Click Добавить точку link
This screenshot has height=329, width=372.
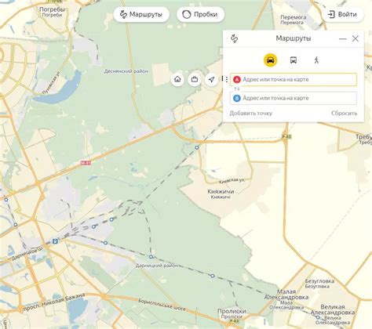coord(251,114)
